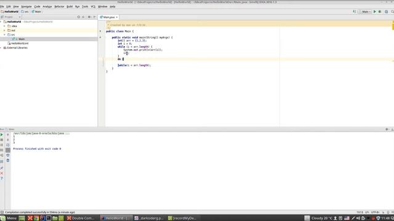Click 'Process finished with exit code 0' text
394x221 pixels.
coord(37,149)
